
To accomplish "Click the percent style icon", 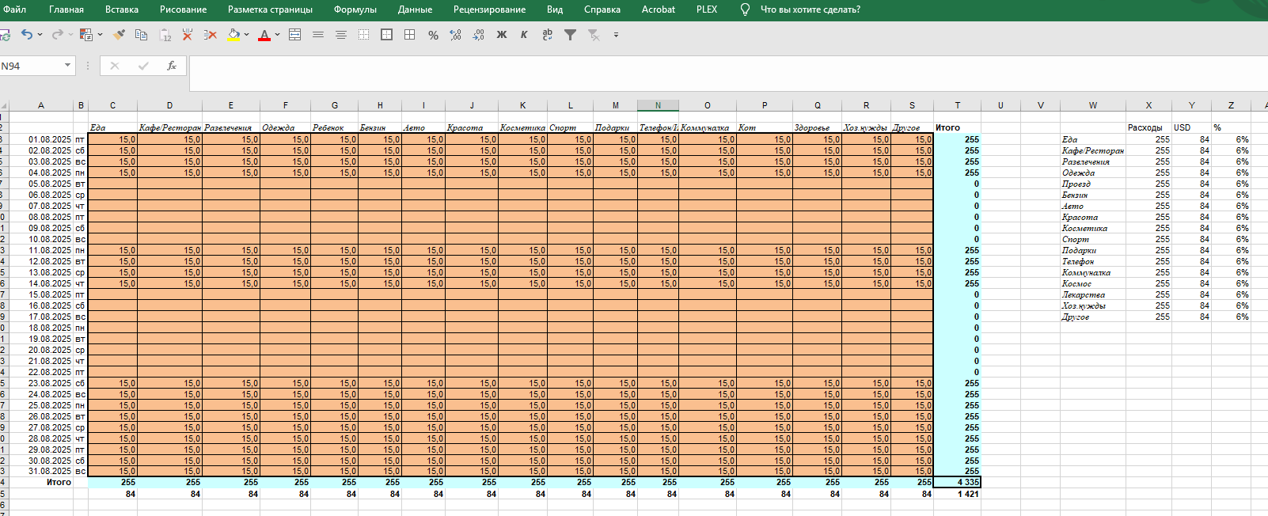I will tap(433, 35).
